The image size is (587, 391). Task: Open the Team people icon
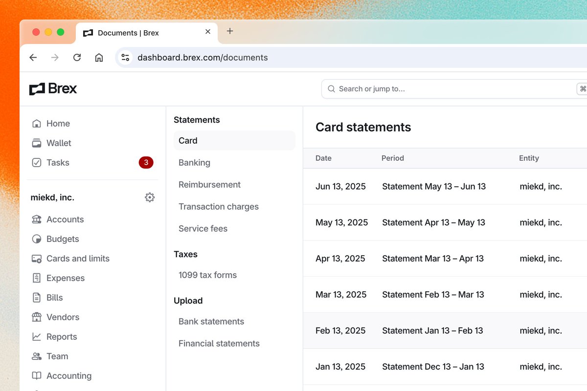[x=37, y=356]
